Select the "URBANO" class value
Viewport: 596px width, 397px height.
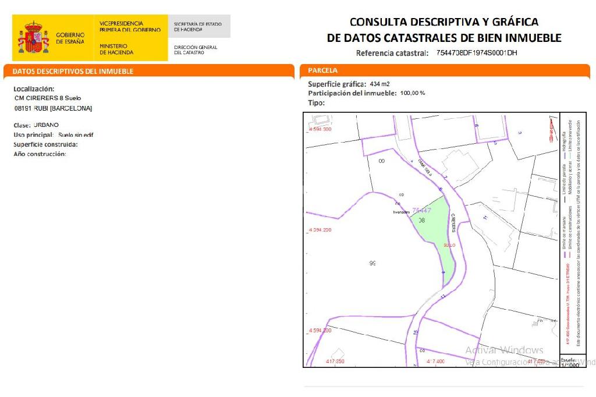click(47, 125)
